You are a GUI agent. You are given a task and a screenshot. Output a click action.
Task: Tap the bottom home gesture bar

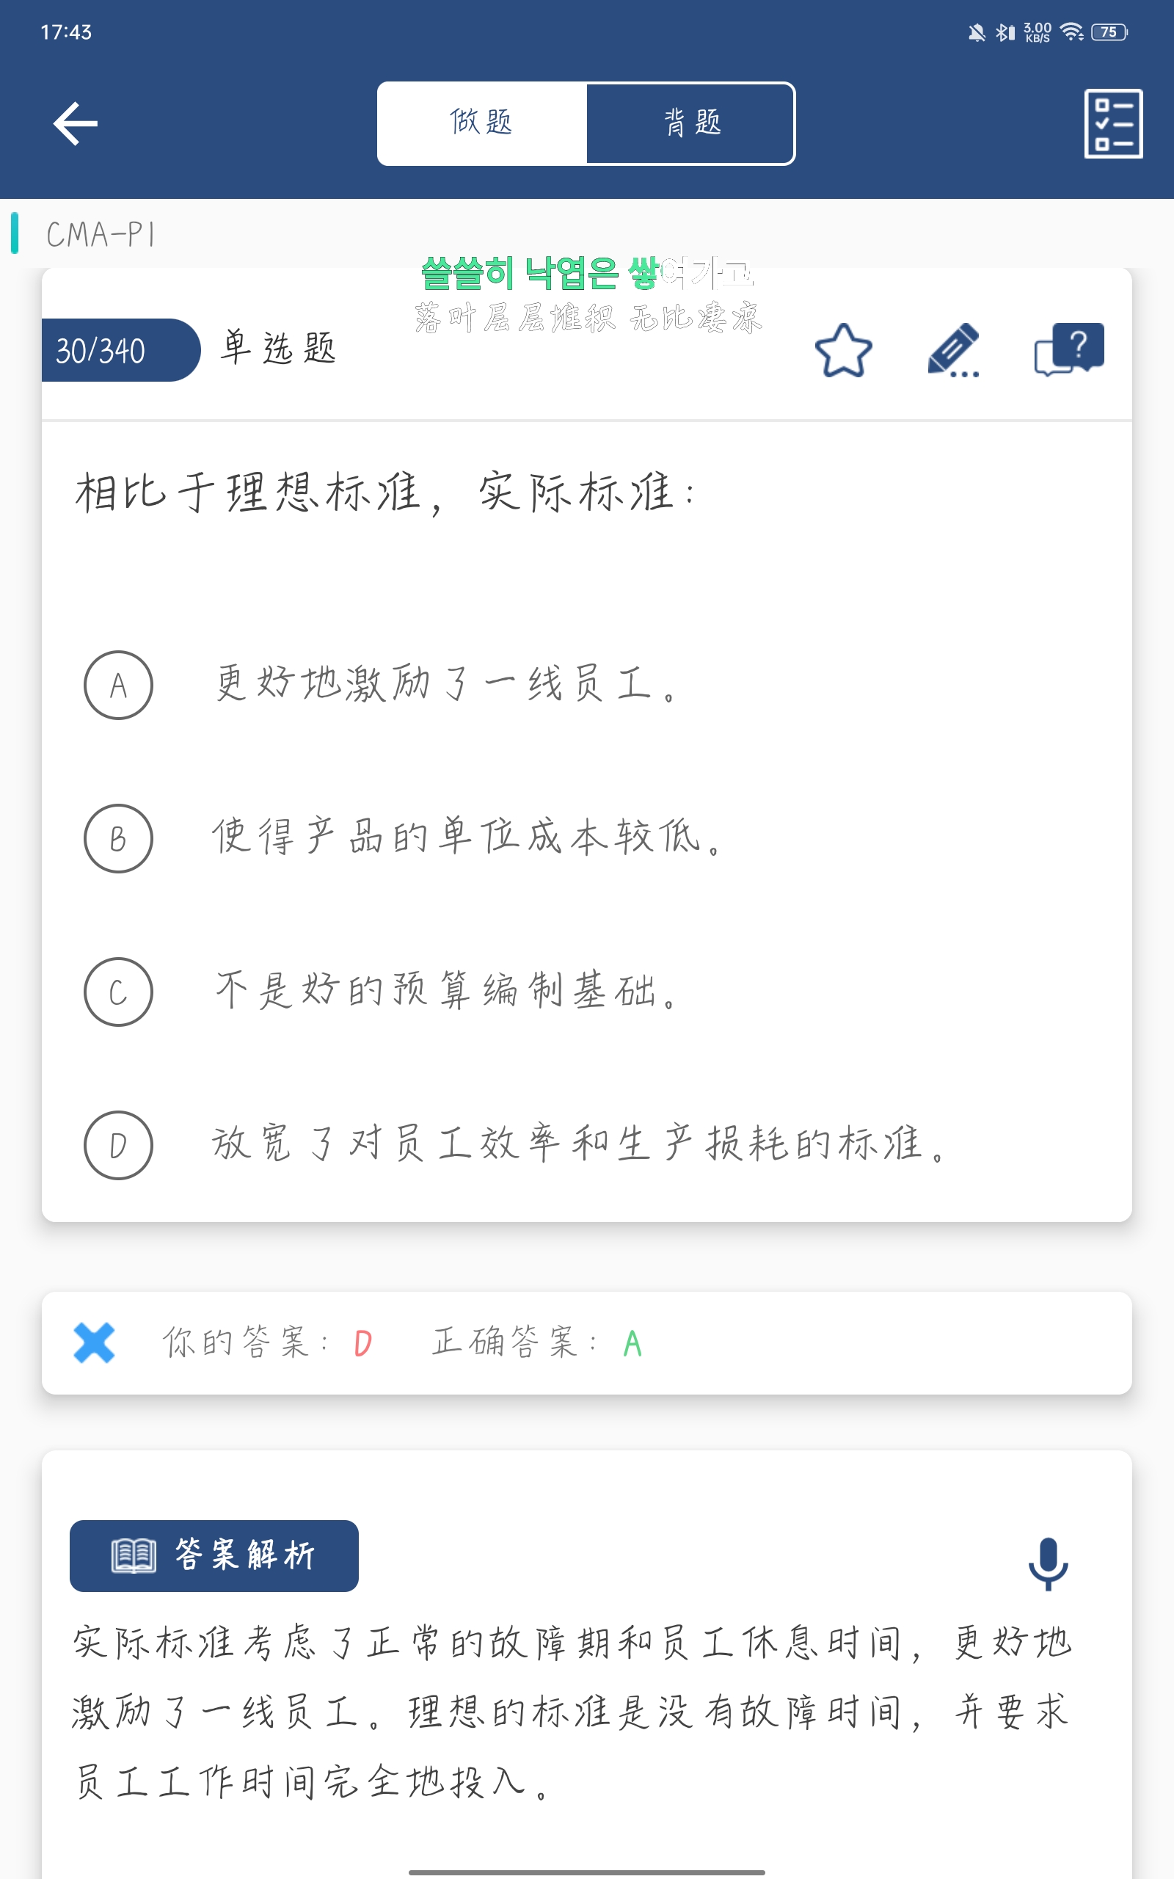[x=586, y=1872]
